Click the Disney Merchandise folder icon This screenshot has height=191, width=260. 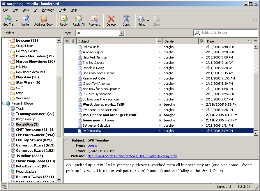(13, 56)
